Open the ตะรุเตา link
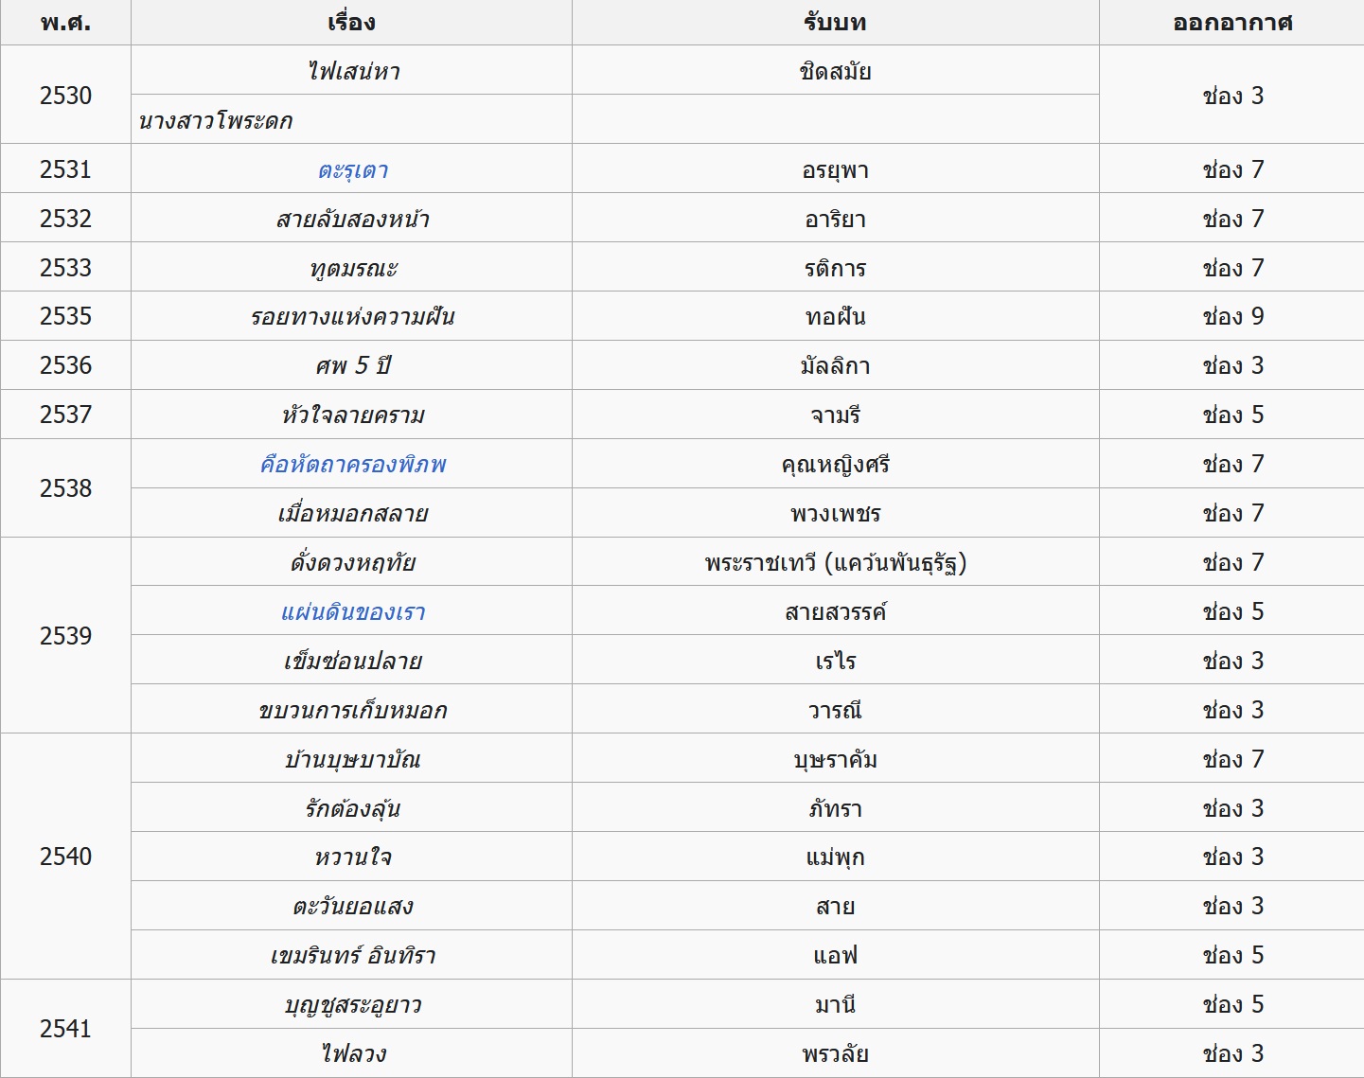This screenshot has width=1364, height=1078. coord(353,170)
